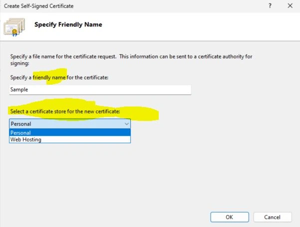Image resolution: width=300 pixels, height=227 pixels.
Task: Click the certificate stack icon in header
Action: click(x=14, y=27)
